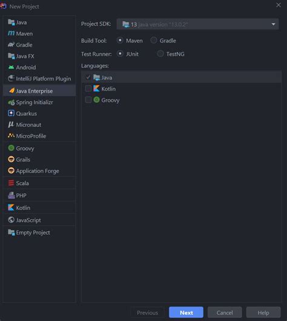Click the Maven 'm' icon
Viewport: 287px width, 321px height.
point(12,33)
